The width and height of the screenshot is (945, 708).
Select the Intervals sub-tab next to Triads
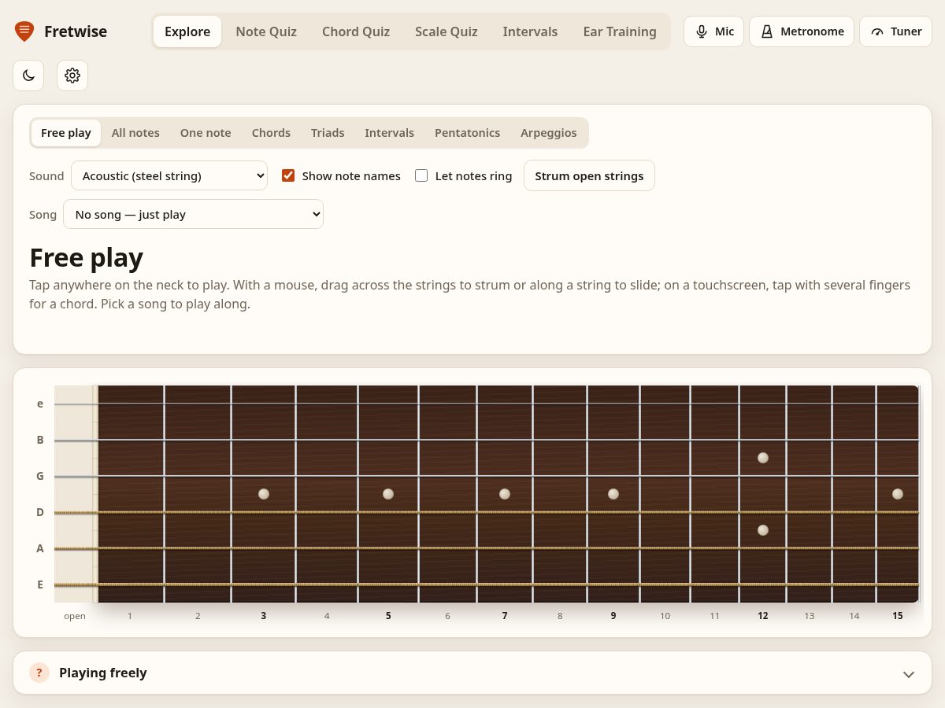pos(389,133)
